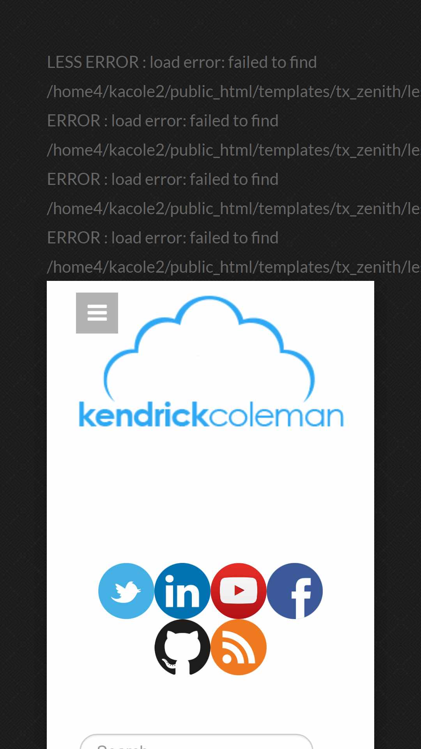Open the hamburger navigation menu

[97, 313]
